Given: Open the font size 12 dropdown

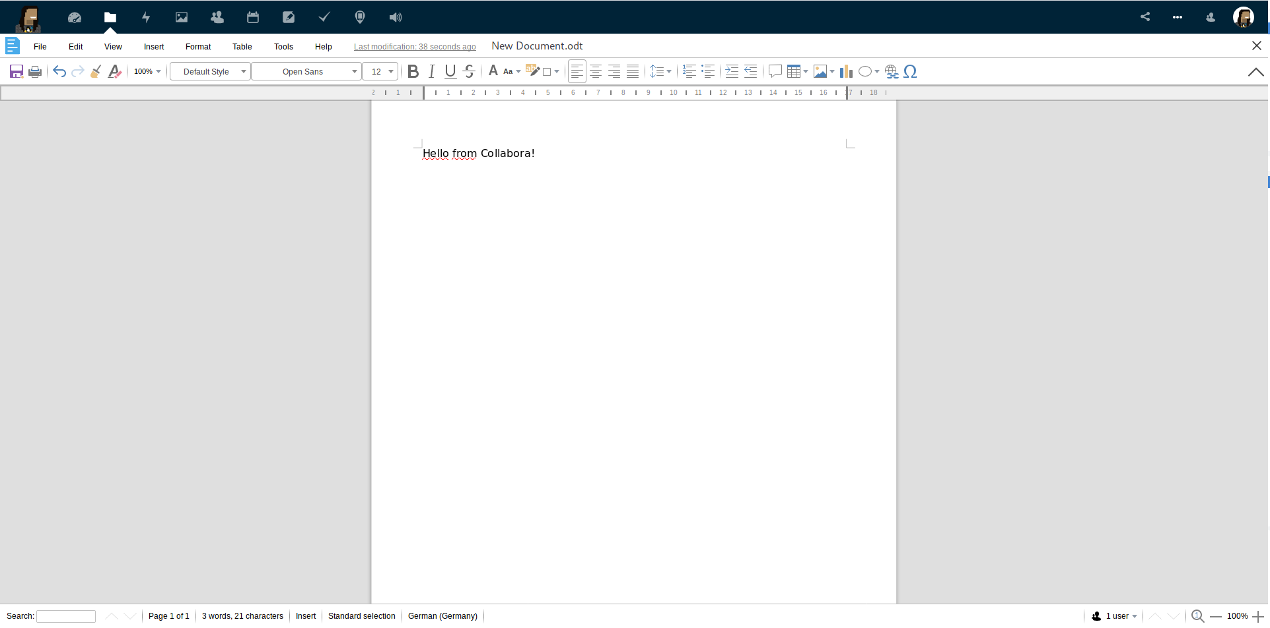Looking at the screenshot, I should tap(380, 71).
